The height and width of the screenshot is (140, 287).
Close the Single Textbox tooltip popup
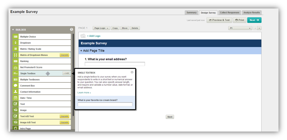[x=132, y=72]
